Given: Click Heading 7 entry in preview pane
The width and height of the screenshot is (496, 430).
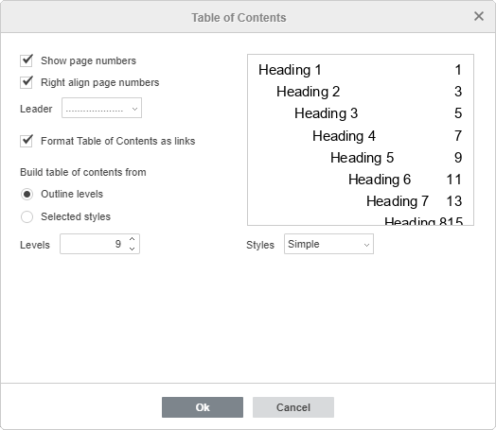Looking at the screenshot, I should (x=398, y=201).
